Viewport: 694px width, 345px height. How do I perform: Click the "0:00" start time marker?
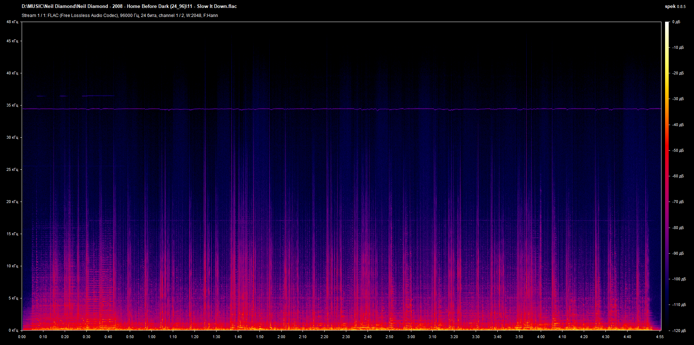(x=22, y=336)
